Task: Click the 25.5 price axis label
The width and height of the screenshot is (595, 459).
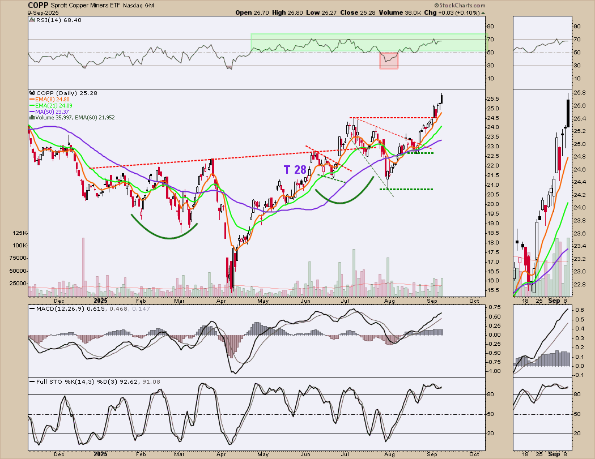Action: pyautogui.click(x=494, y=99)
